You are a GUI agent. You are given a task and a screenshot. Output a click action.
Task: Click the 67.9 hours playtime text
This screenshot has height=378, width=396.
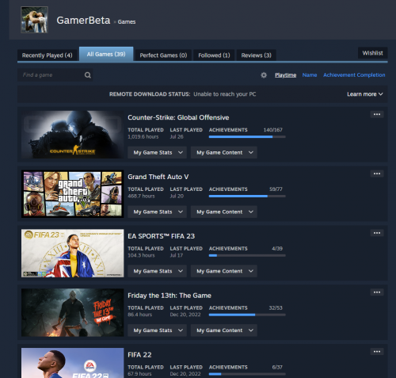[139, 374]
